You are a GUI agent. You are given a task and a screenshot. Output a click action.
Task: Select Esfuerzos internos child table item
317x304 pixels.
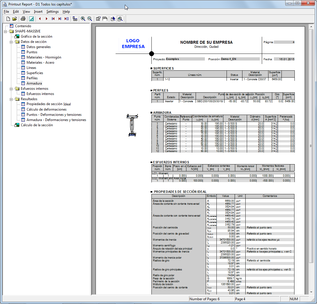coord(40,94)
